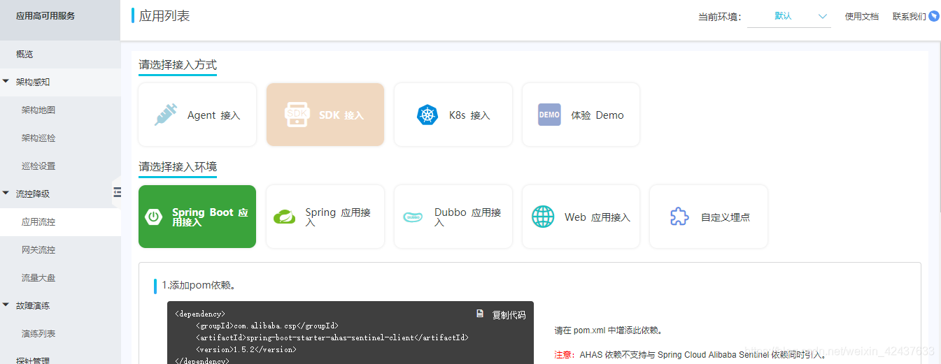941x364 pixels.
Task: Click the 1.添加pom依赖 step heading
Action: [x=199, y=285]
